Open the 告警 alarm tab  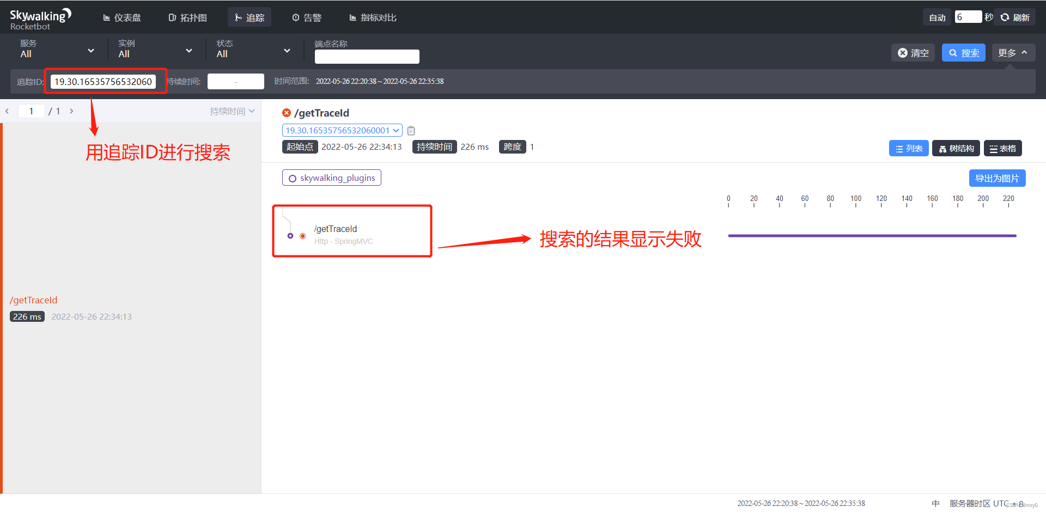point(307,17)
